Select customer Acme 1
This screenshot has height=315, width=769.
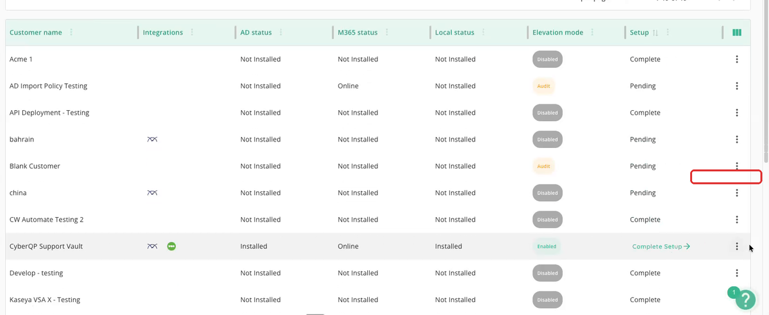click(x=21, y=59)
